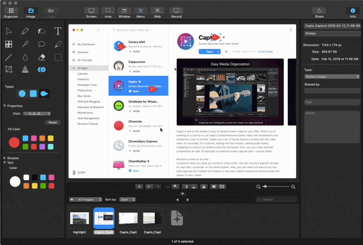Expand the Shadow properties section
This screenshot has width=363, height=245.
(x=12, y=158)
